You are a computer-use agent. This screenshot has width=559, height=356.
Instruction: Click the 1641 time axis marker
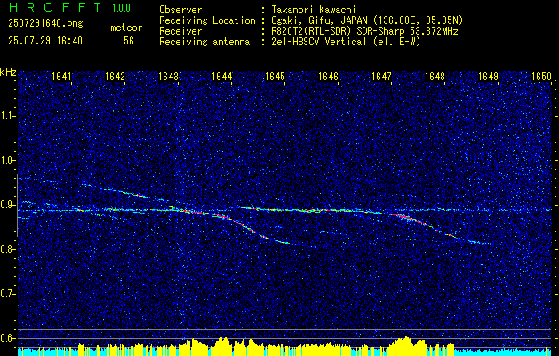pos(61,76)
